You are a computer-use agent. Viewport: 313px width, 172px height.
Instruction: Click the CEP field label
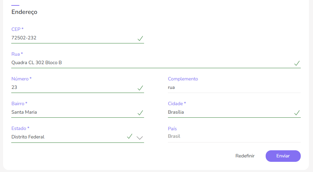17,30
